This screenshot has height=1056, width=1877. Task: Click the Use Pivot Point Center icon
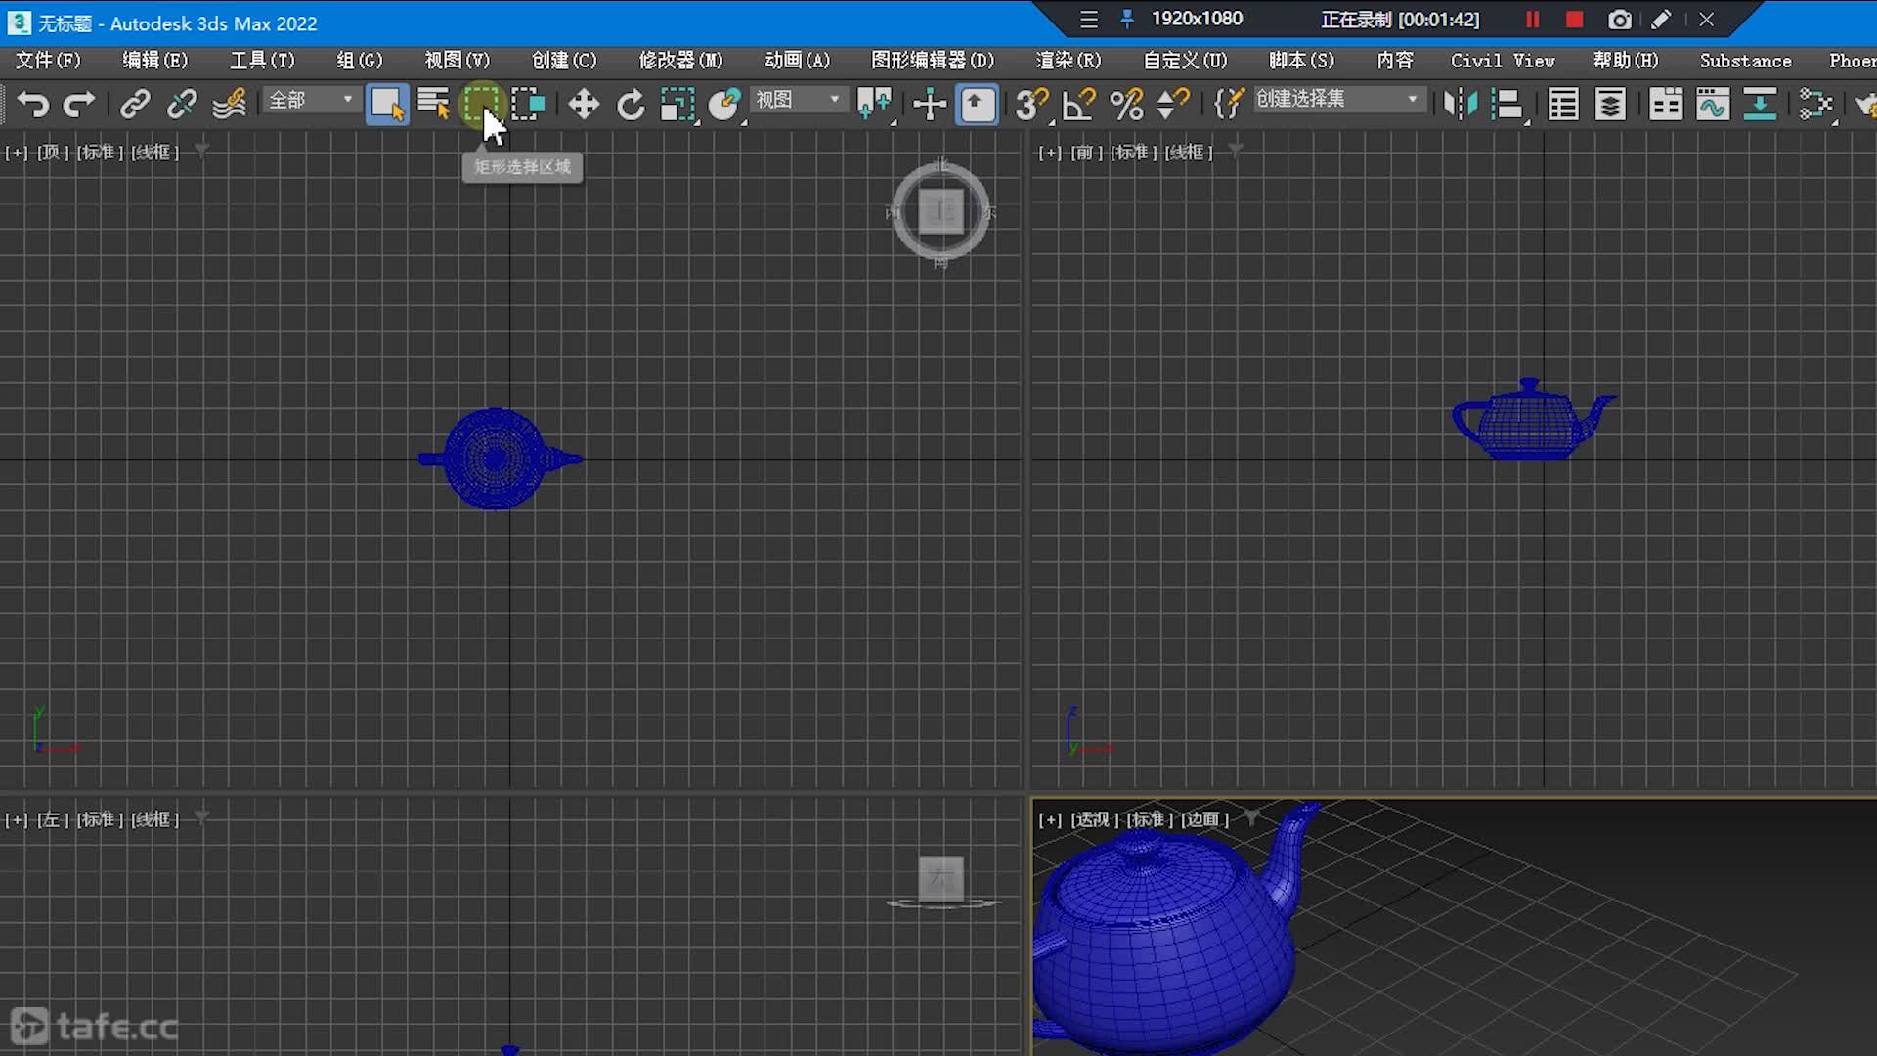(875, 104)
